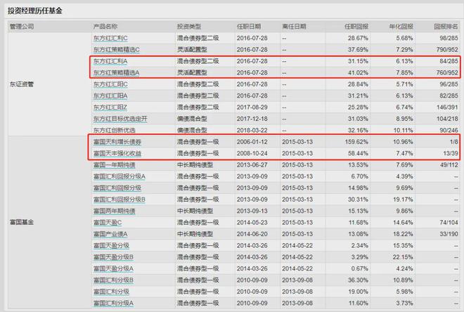This screenshot has height=312, width=464.
Task: Click the 管理公司 column header
Action: (22, 27)
